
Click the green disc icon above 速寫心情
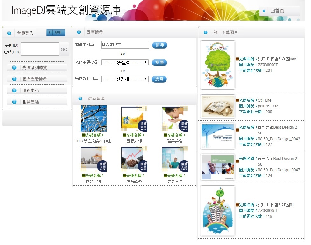(x=84, y=175)
